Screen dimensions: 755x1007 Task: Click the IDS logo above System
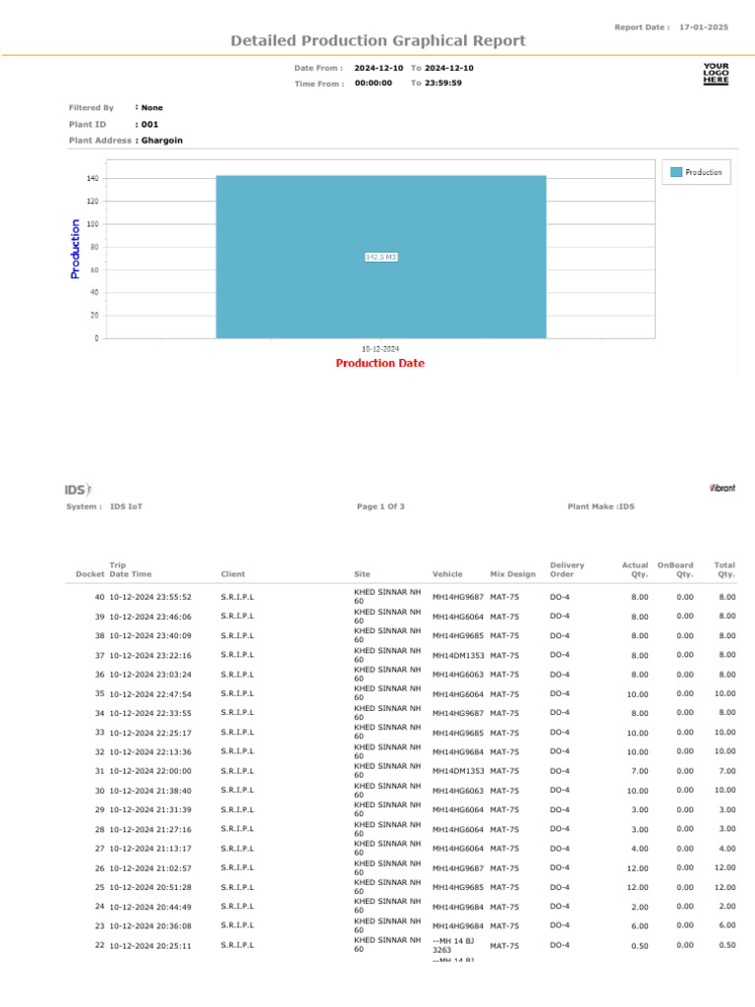(x=78, y=490)
